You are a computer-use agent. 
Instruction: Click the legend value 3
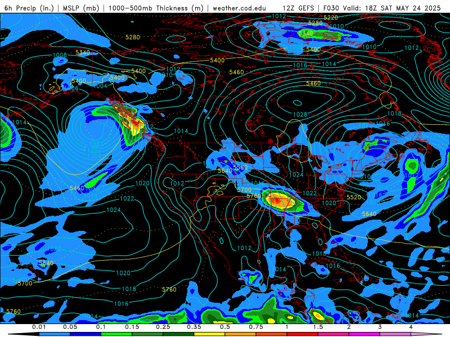(x=380, y=327)
